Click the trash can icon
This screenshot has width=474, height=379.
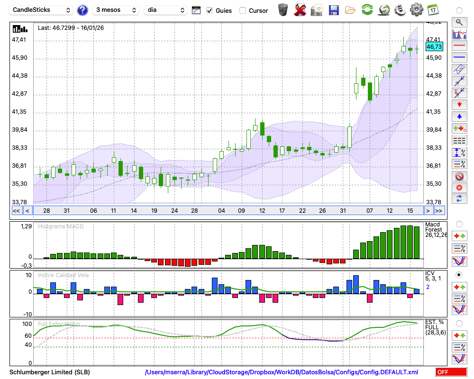(283, 10)
